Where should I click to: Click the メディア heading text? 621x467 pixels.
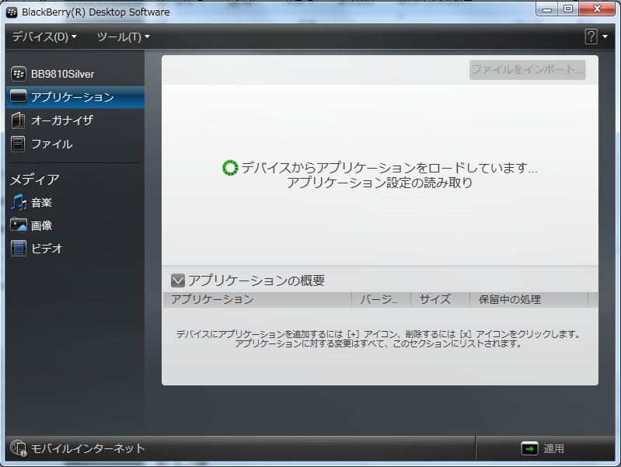click(x=35, y=179)
